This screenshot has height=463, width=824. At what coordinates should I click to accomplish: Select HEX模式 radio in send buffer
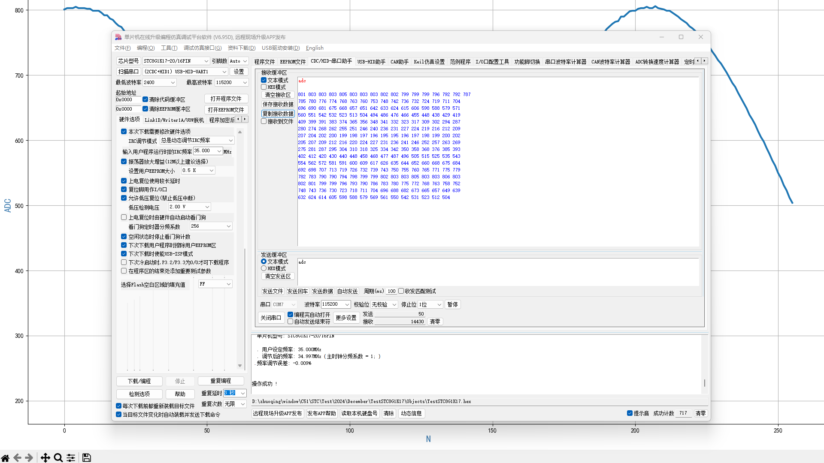click(x=264, y=268)
